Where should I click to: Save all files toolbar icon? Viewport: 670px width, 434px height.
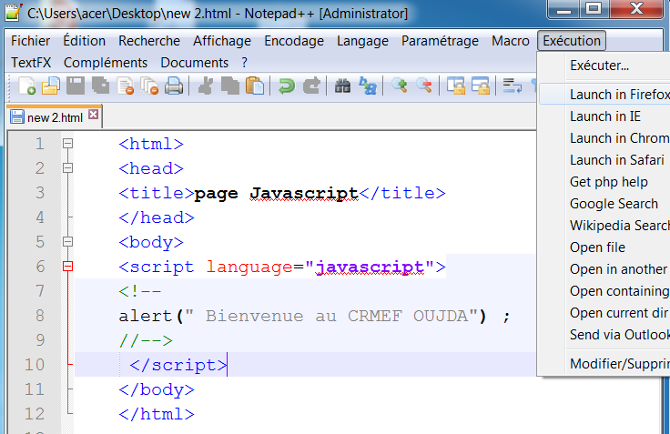coord(100,86)
